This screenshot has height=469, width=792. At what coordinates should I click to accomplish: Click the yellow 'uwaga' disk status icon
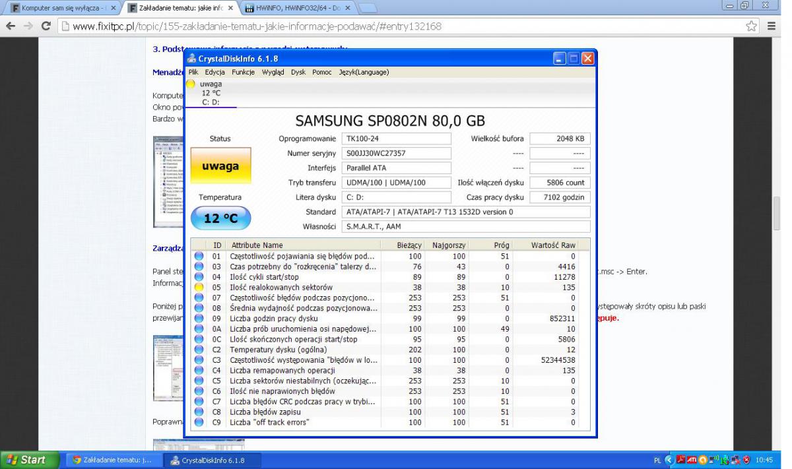tap(191, 84)
